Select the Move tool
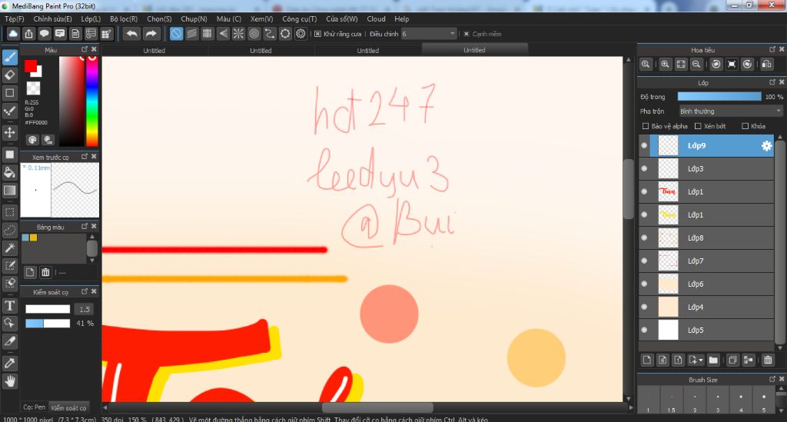The height and width of the screenshot is (422, 787). [x=10, y=132]
